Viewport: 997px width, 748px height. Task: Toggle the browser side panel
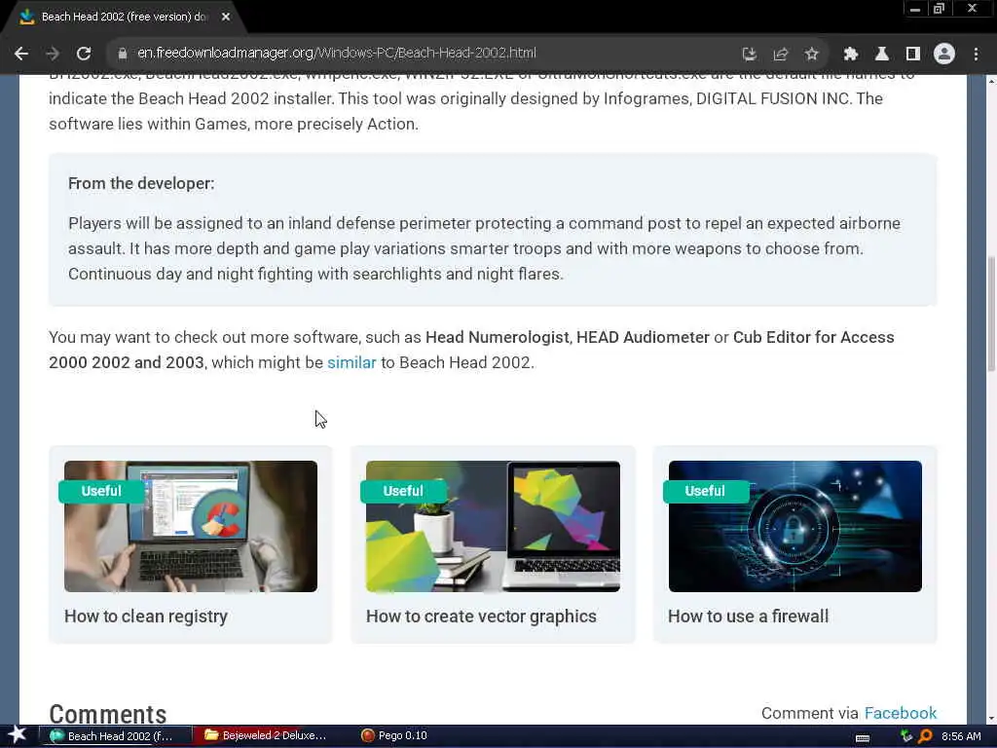pos(913,55)
